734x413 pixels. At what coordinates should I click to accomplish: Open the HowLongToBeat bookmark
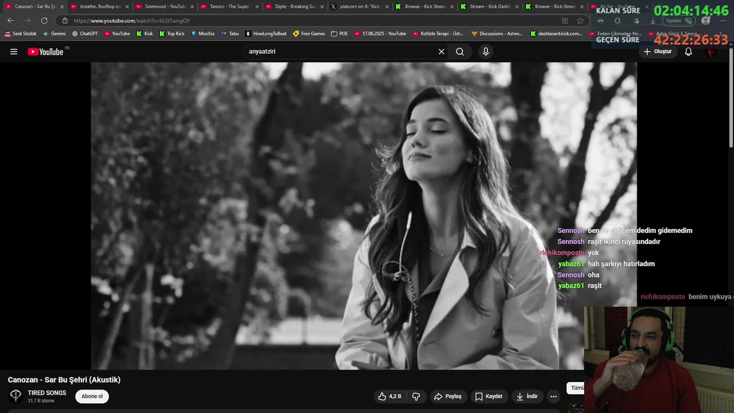[266, 33]
